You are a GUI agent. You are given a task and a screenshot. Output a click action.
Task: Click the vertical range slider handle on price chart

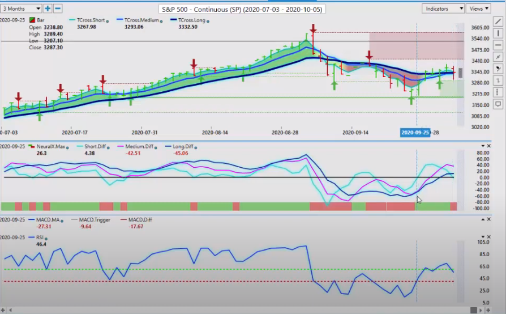click(461, 73)
